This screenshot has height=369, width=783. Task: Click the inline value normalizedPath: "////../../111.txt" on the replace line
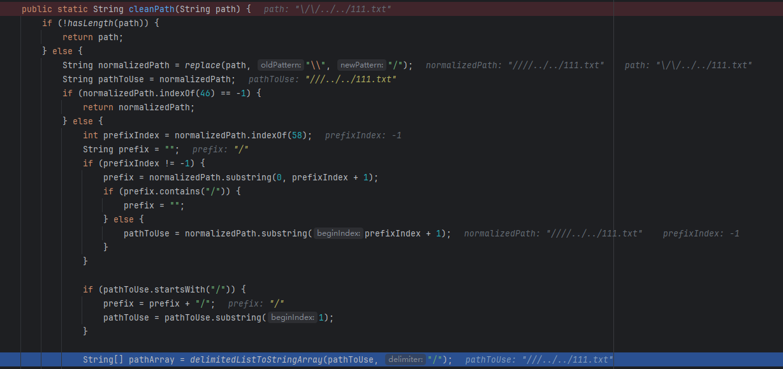(x=515, y=65)
